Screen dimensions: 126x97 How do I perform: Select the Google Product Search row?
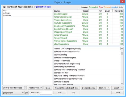(x=88, y=29)
